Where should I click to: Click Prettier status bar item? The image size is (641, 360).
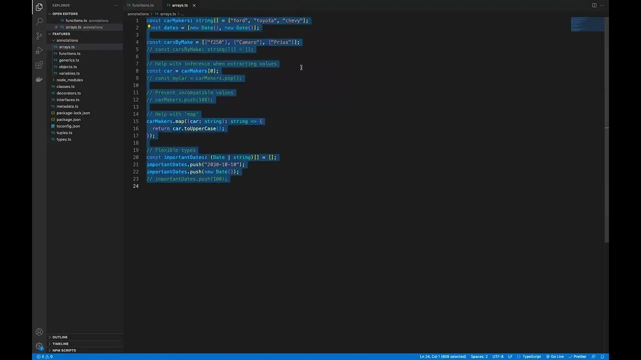tap(577, 356)
